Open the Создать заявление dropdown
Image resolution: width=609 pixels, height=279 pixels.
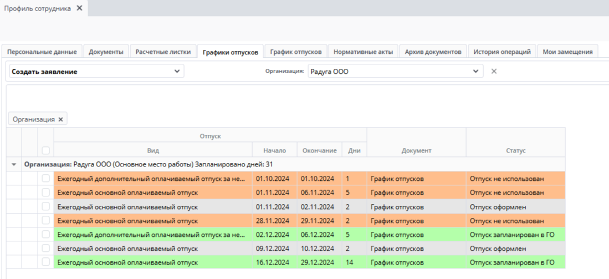point(97,72)
